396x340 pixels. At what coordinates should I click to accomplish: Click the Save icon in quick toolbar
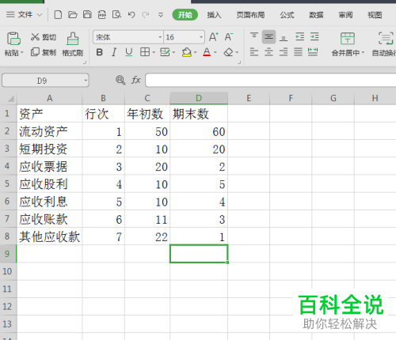(87, 15)
